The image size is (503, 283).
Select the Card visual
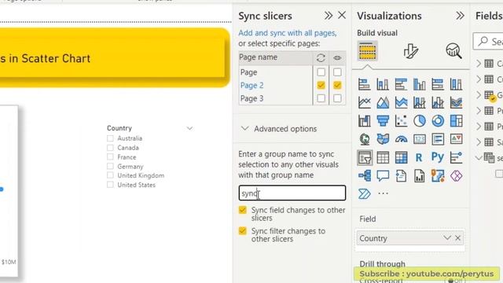coord(419,139)
